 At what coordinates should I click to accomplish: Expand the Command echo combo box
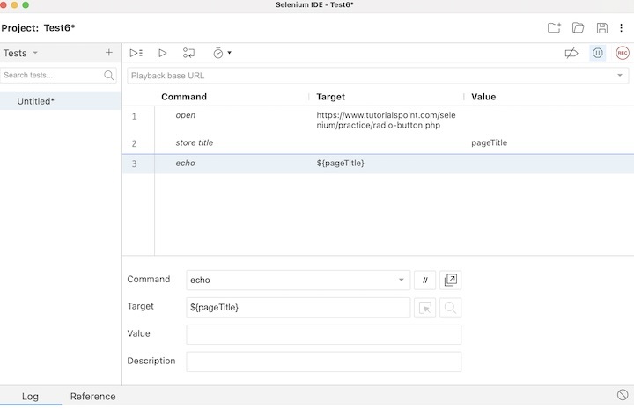[x=402, y=281]
